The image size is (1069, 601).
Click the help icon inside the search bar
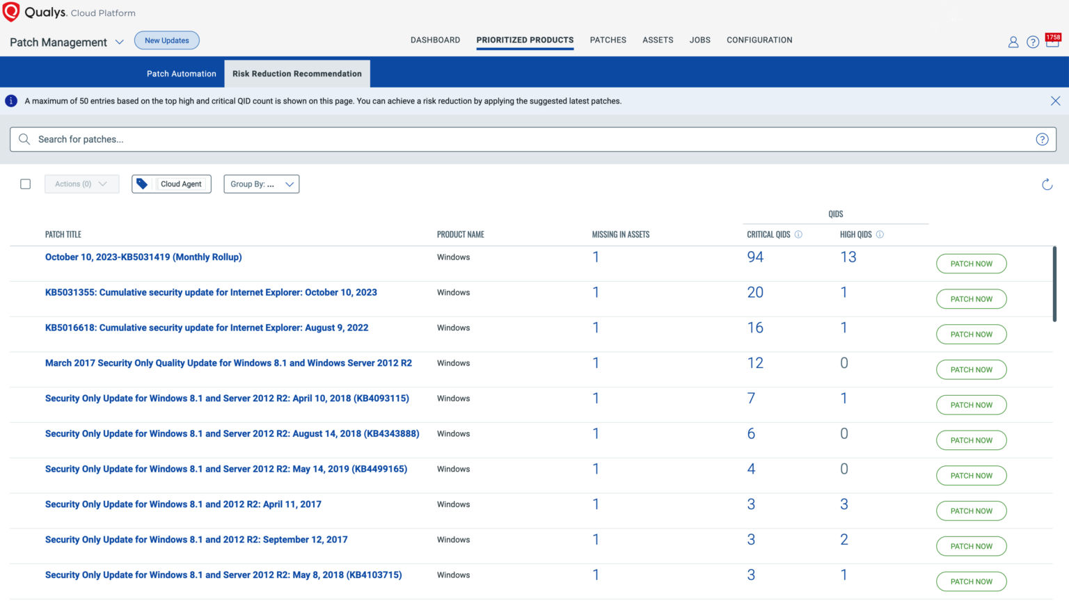pos(1042,138)
